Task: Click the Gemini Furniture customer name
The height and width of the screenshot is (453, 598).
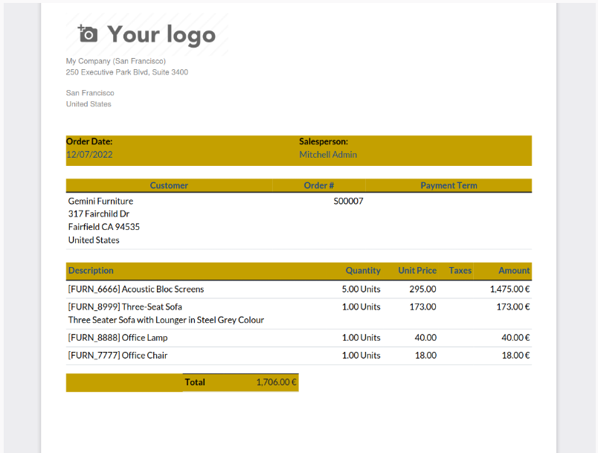Action: (x=100, y=201)
